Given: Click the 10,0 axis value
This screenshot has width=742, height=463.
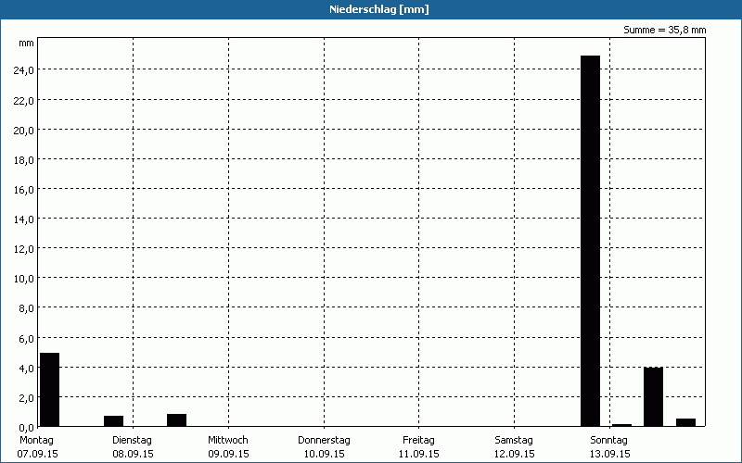Looking at the screenshot, I should (x=24, y=279).
